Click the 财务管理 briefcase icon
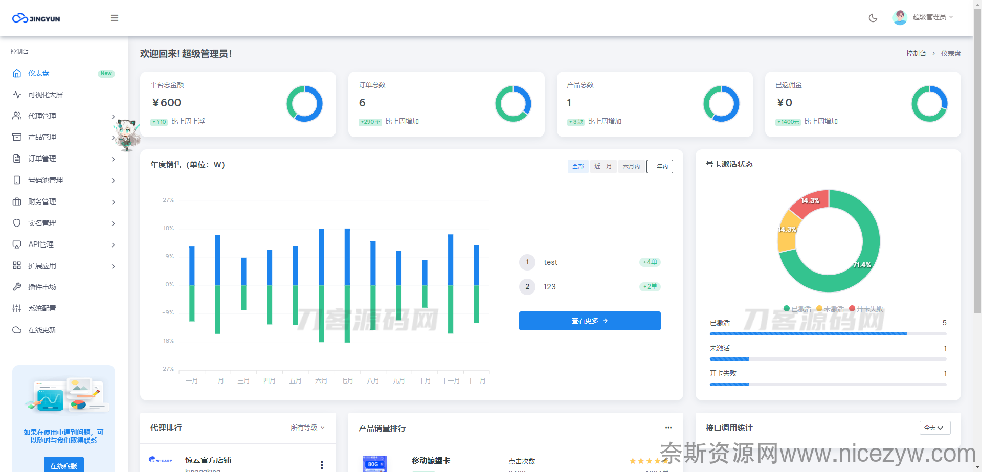Viewport: 982px width, 472px height. click(17, 201)
